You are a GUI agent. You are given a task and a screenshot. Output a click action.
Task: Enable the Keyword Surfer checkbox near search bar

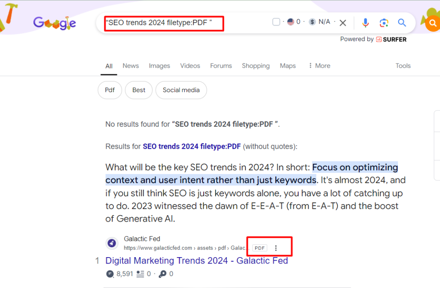[x=276, y=21]
